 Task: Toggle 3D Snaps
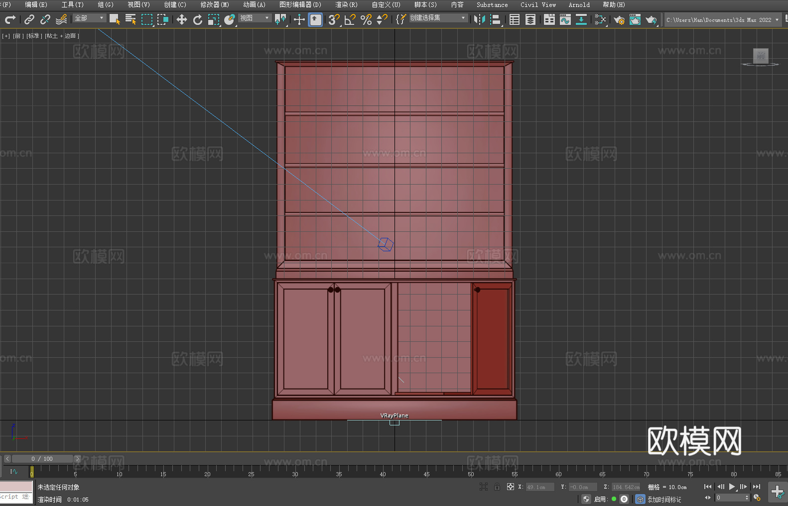pyautogui.click(x=334, y=19)
